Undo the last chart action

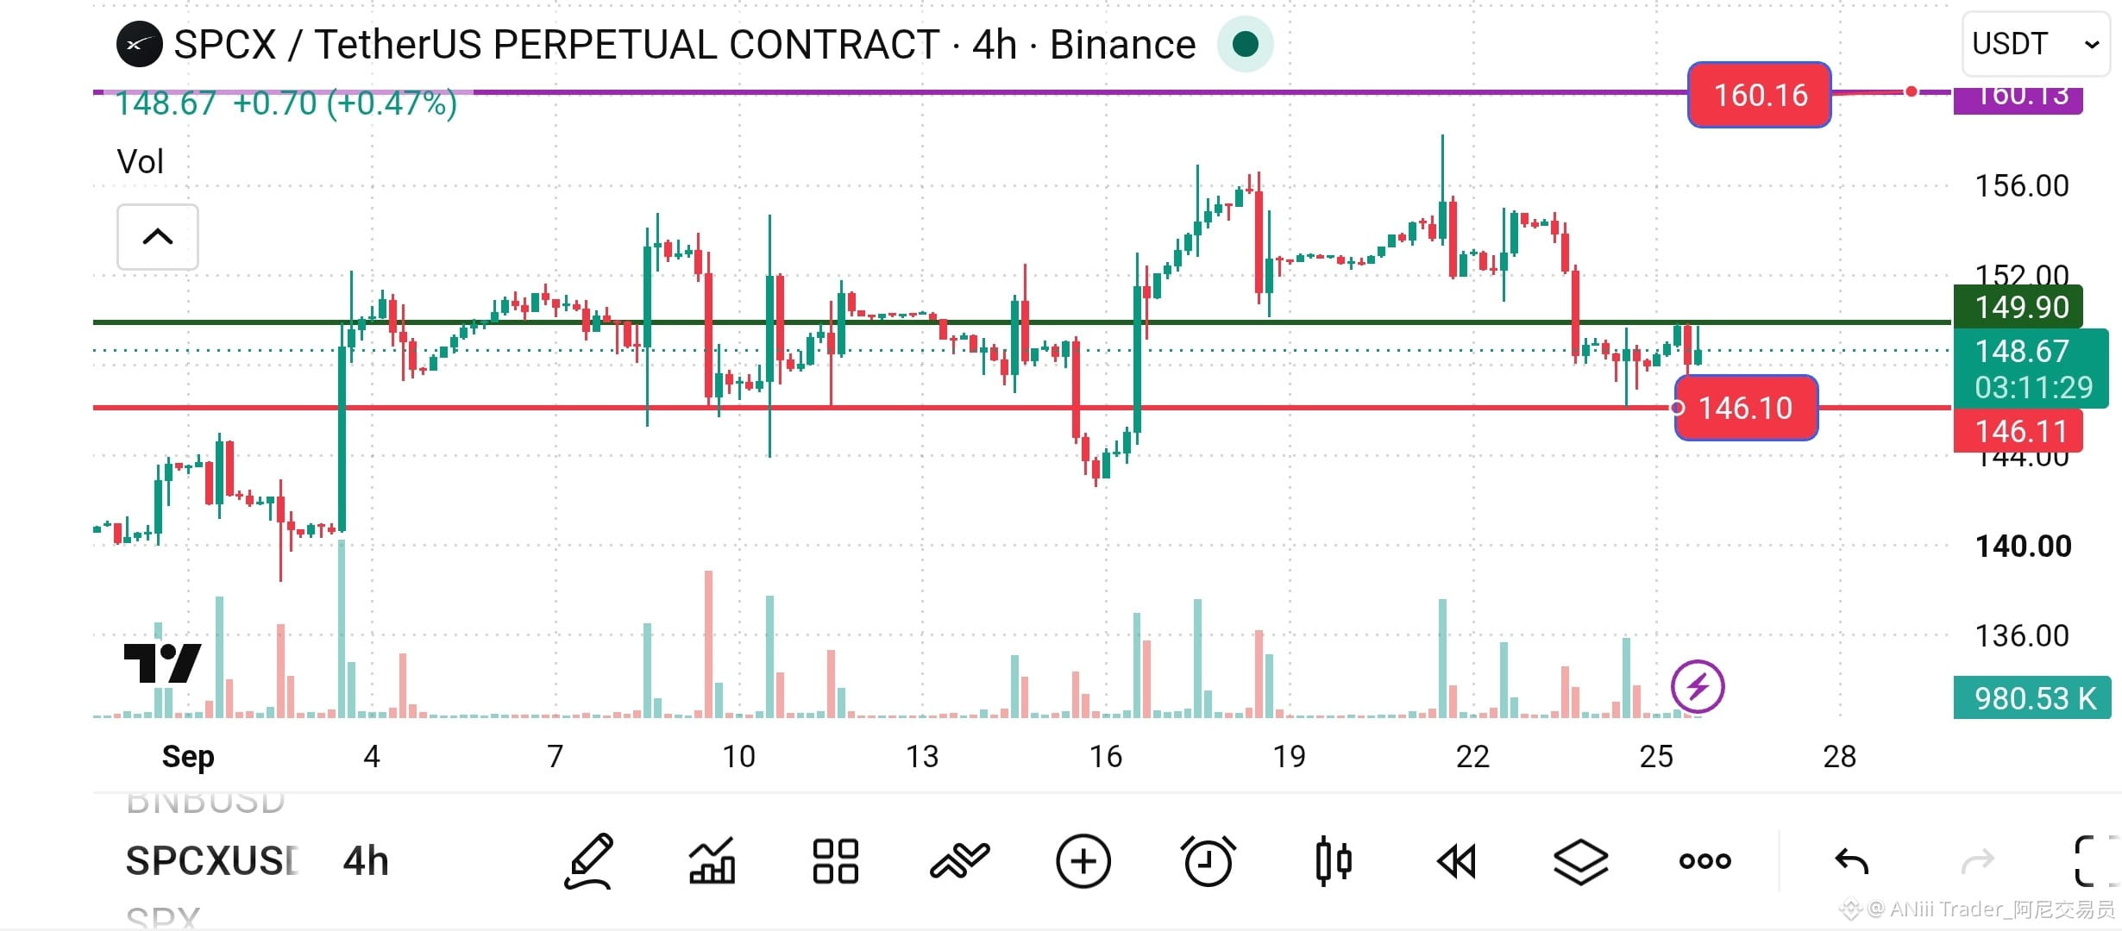coord(1851,860)
